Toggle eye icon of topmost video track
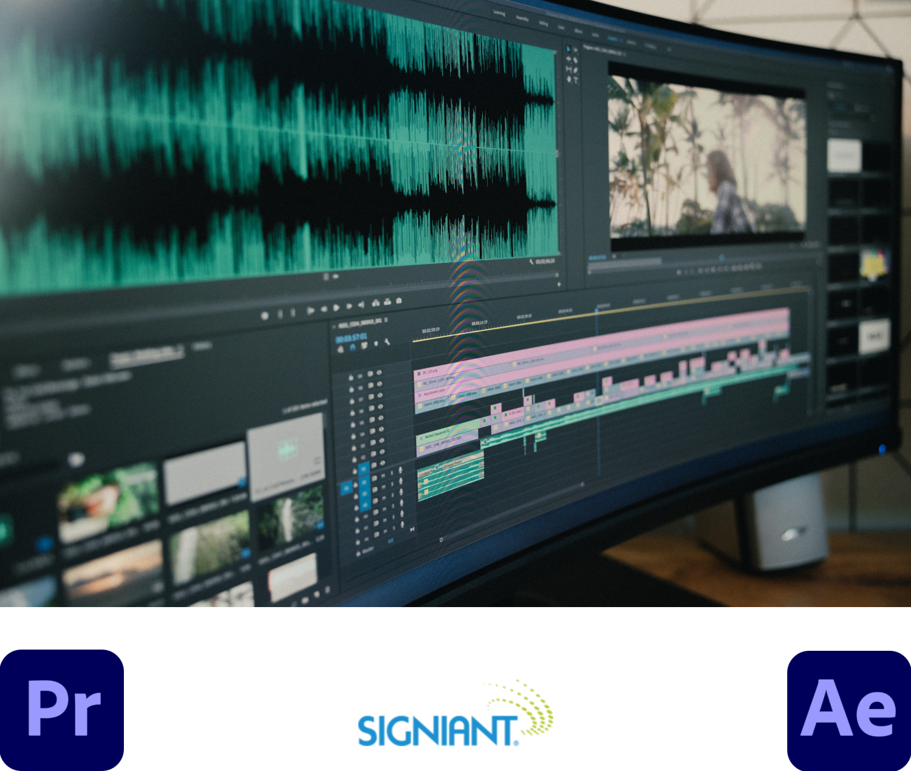The width and height of the screenshot is (911, 771). (379, 372)
